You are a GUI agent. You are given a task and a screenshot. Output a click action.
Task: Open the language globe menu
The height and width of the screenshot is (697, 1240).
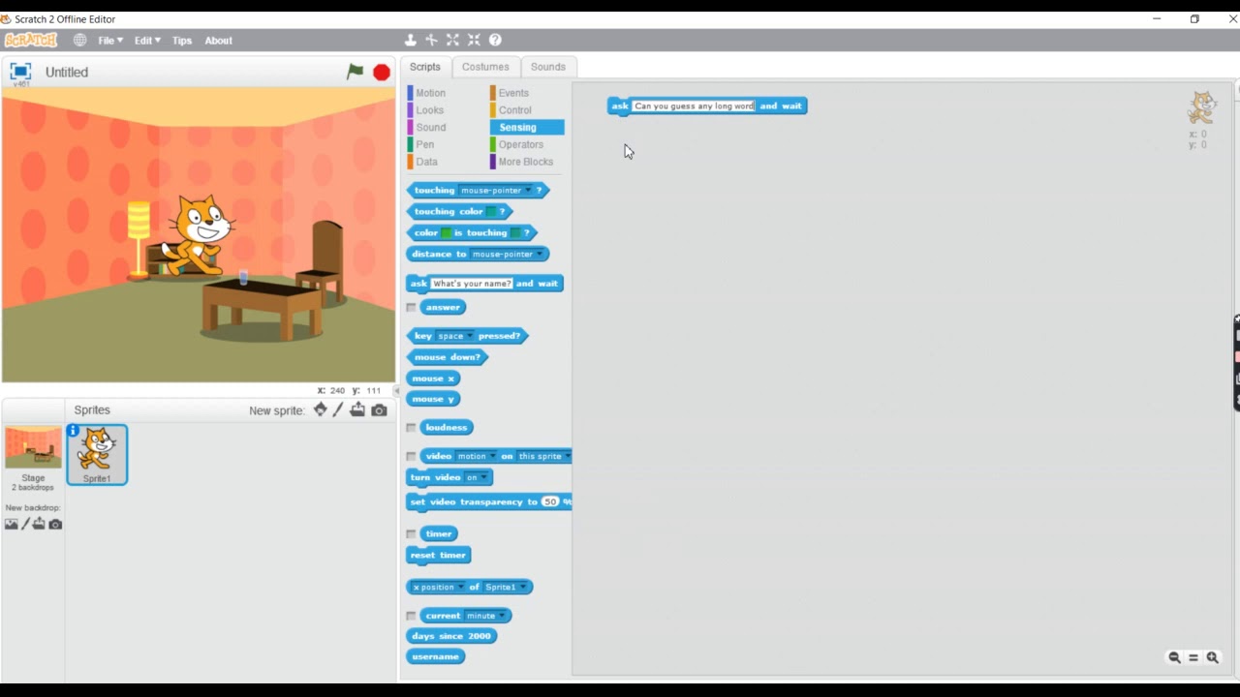click(79, 40)
